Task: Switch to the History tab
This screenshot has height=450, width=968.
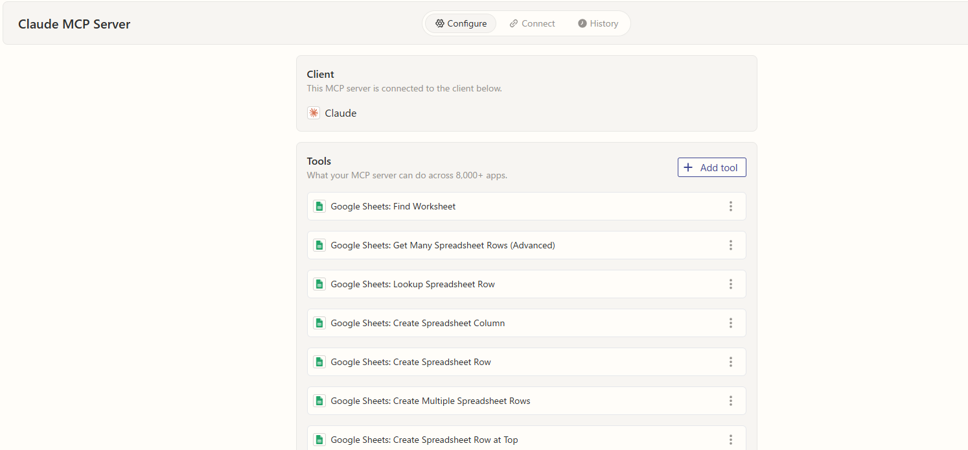Action: point(598,23)
